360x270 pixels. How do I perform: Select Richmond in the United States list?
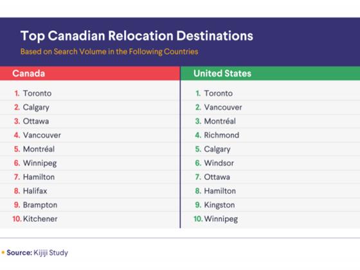pyautogui.click(x=222, y=135)
